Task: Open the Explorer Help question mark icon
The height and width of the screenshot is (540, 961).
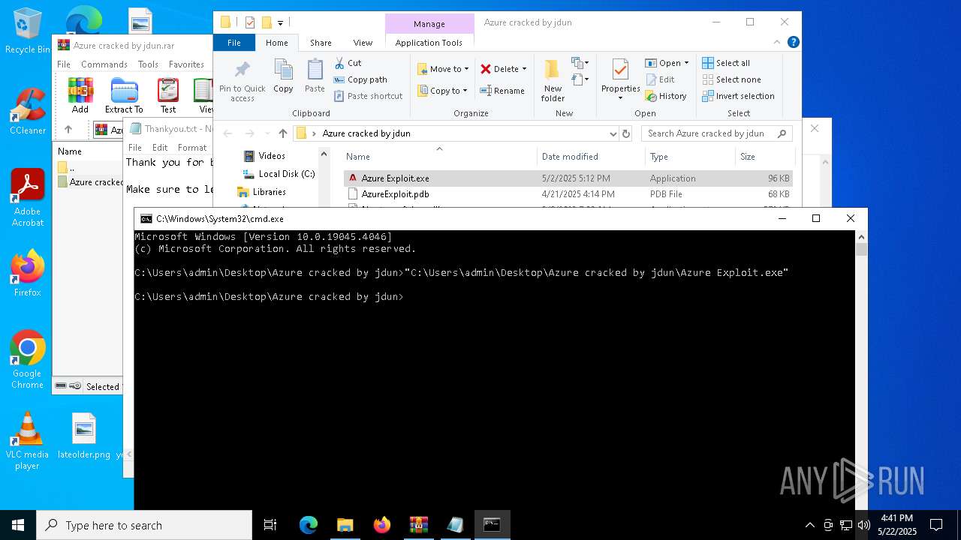Action: pyautogui.click(x=794, y=43)
